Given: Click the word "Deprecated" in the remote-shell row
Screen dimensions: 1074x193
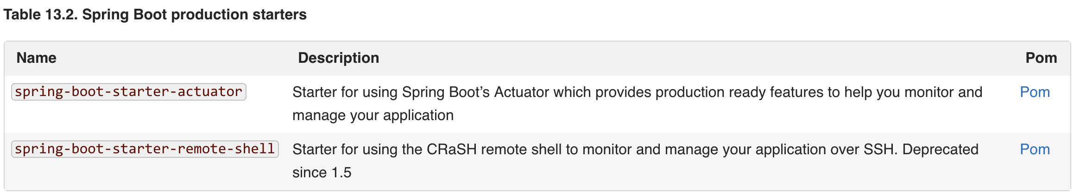Looking at the screenshot, I should pos(940,150).
